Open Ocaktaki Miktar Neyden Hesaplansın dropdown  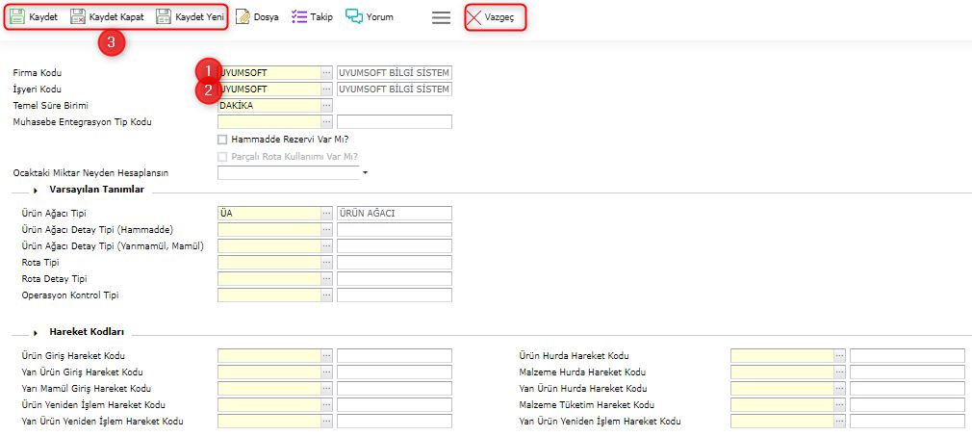pos(366,173)
